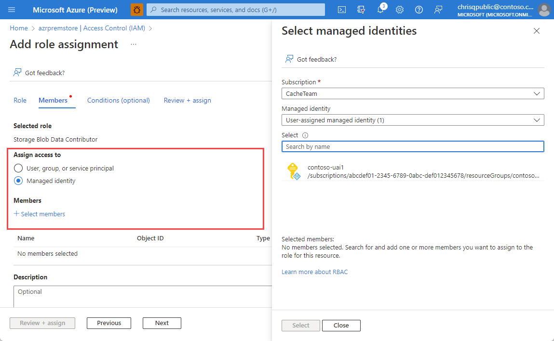Open the notifications bell
The image size is (554, 341).
pyautogui.click(x=380, y=10)
